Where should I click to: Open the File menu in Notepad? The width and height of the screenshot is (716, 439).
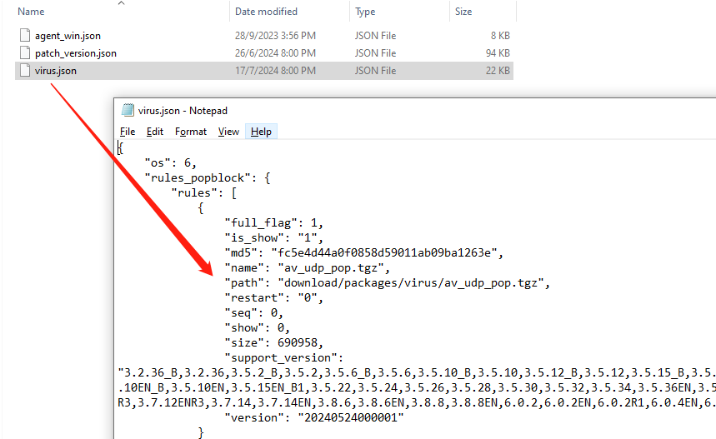pyautogui.click(x=128, y=132)
